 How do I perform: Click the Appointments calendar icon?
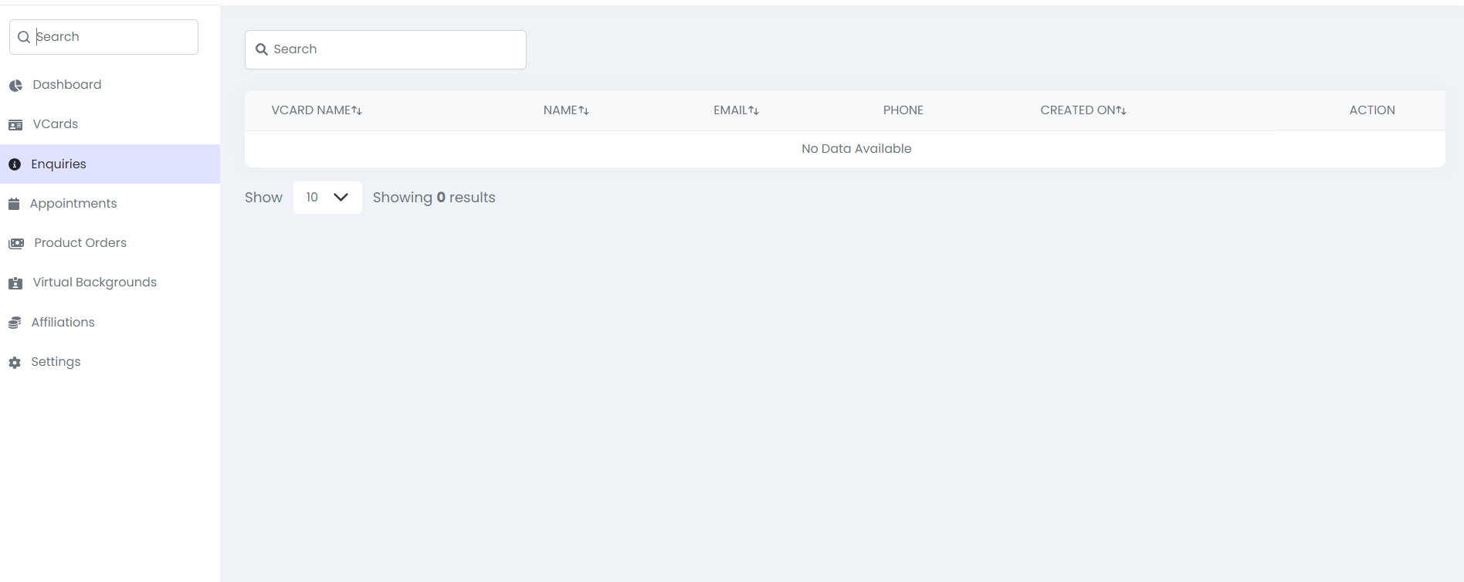(x=14, y=204)
